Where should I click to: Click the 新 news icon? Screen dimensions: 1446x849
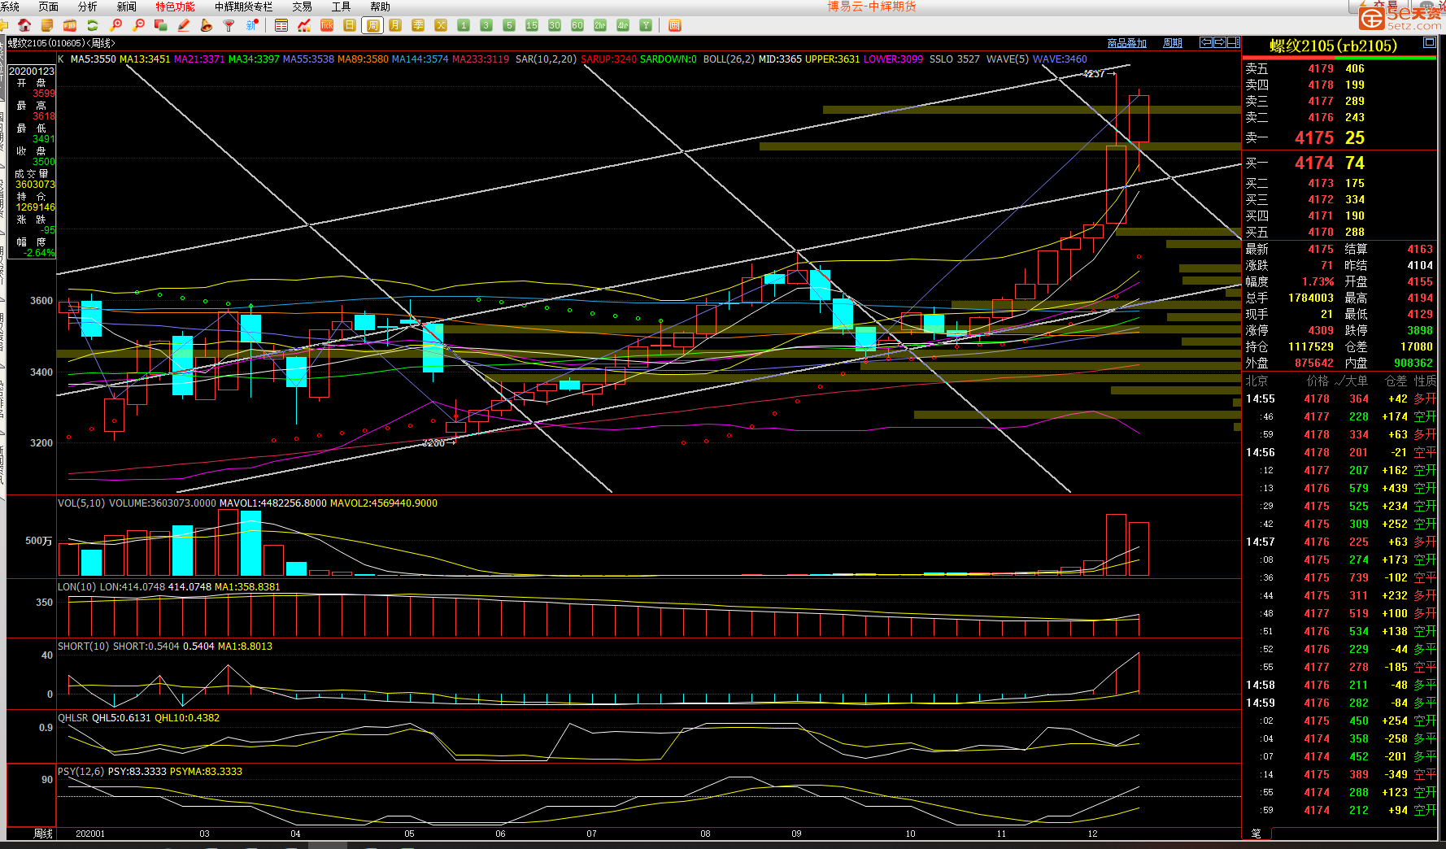(x=252, y=25)
